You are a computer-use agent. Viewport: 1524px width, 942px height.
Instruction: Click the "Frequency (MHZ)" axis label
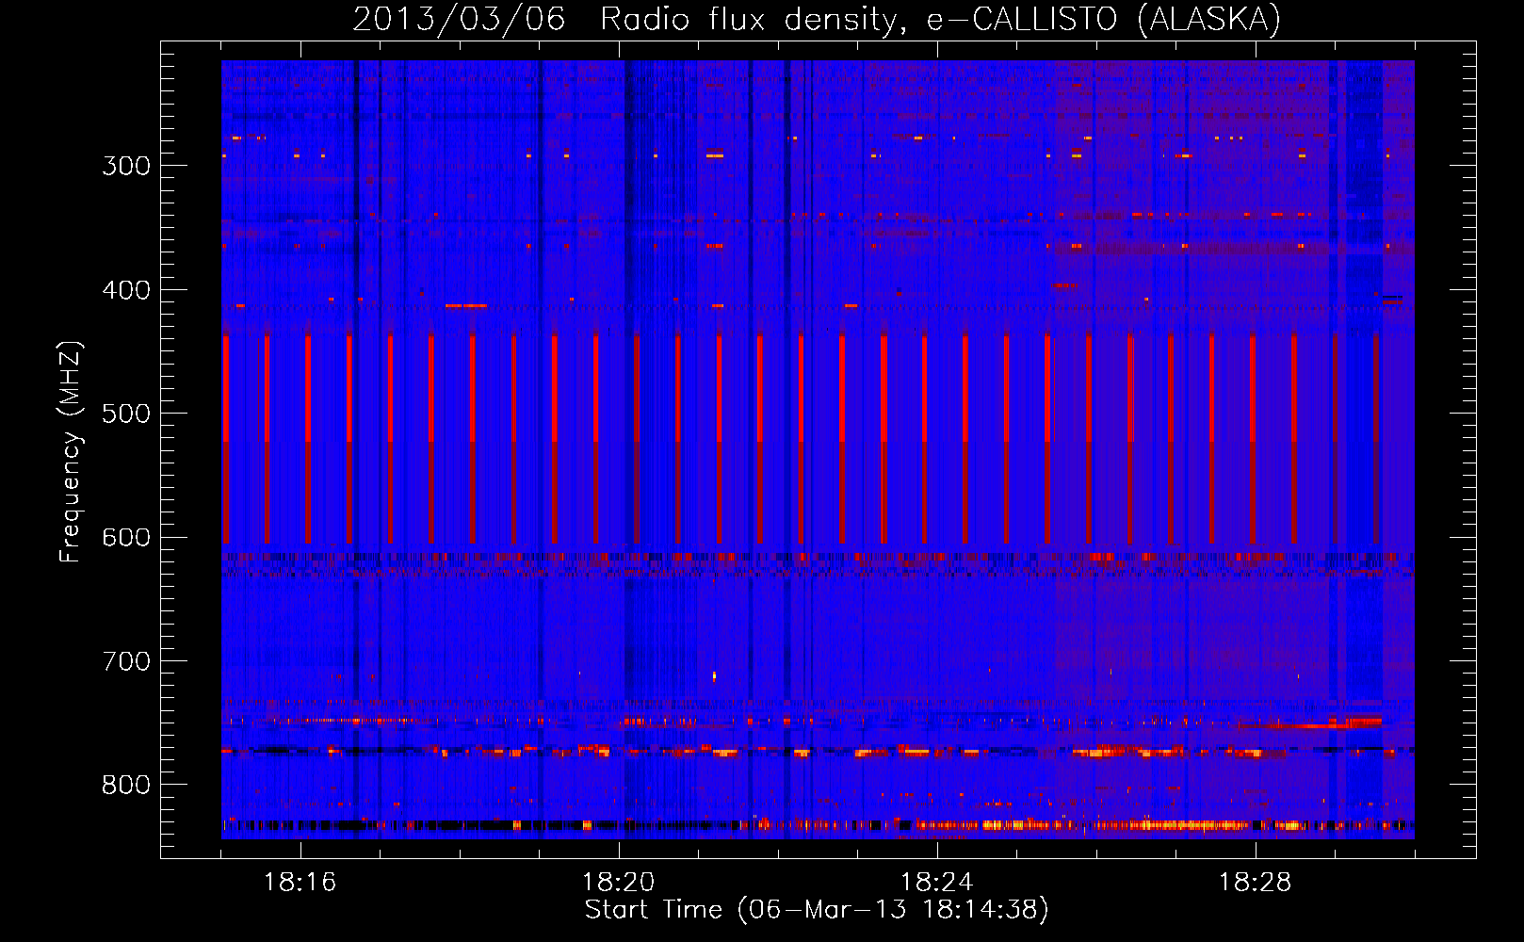[x=71, y=452]
